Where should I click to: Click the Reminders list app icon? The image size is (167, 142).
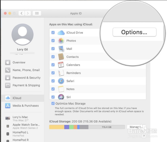61,73
